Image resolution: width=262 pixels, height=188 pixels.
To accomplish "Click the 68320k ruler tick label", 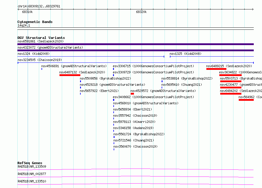I will pyautogui.click(x=141, y=12).
